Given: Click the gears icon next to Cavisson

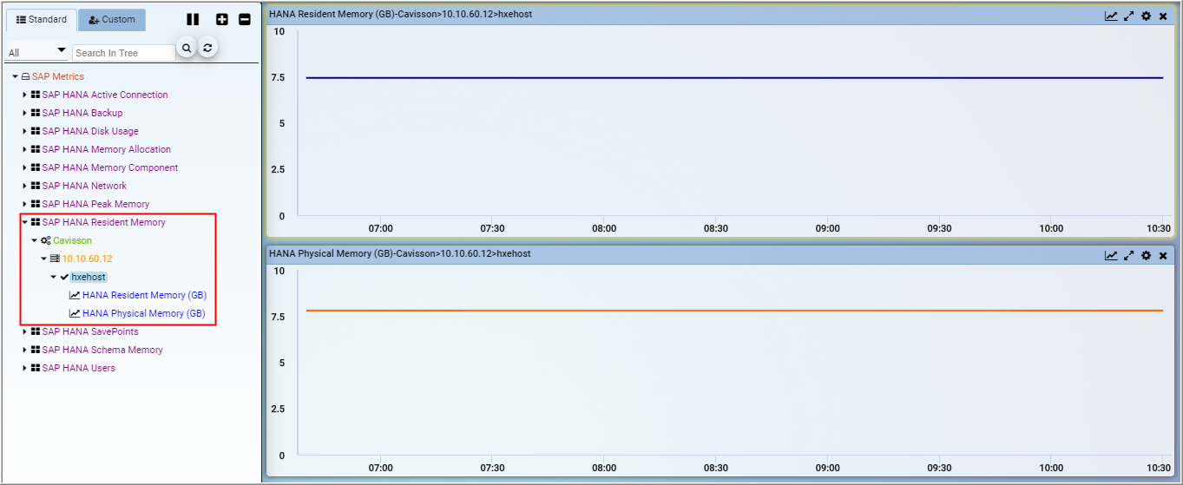Looking at the screenshot, I should tap(46, 240).
